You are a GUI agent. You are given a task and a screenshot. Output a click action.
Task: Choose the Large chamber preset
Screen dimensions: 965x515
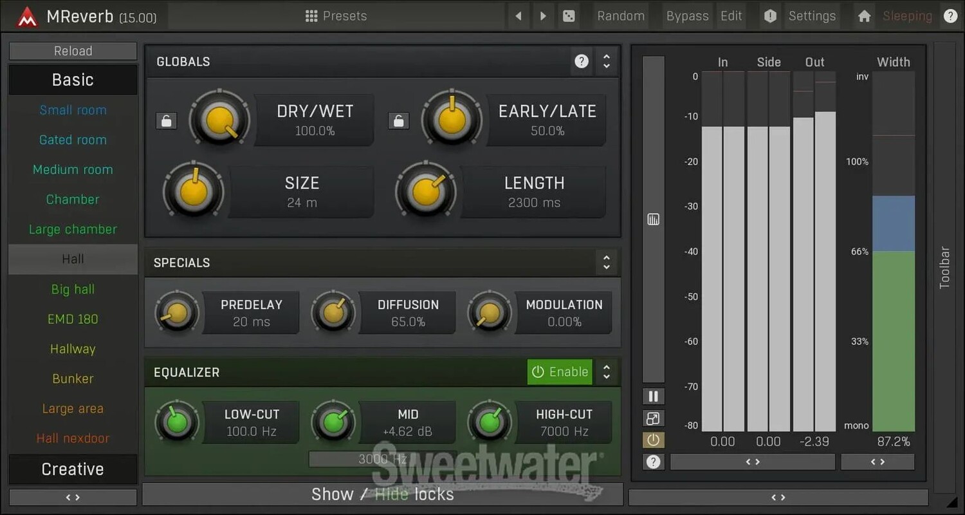click(73, 229)
